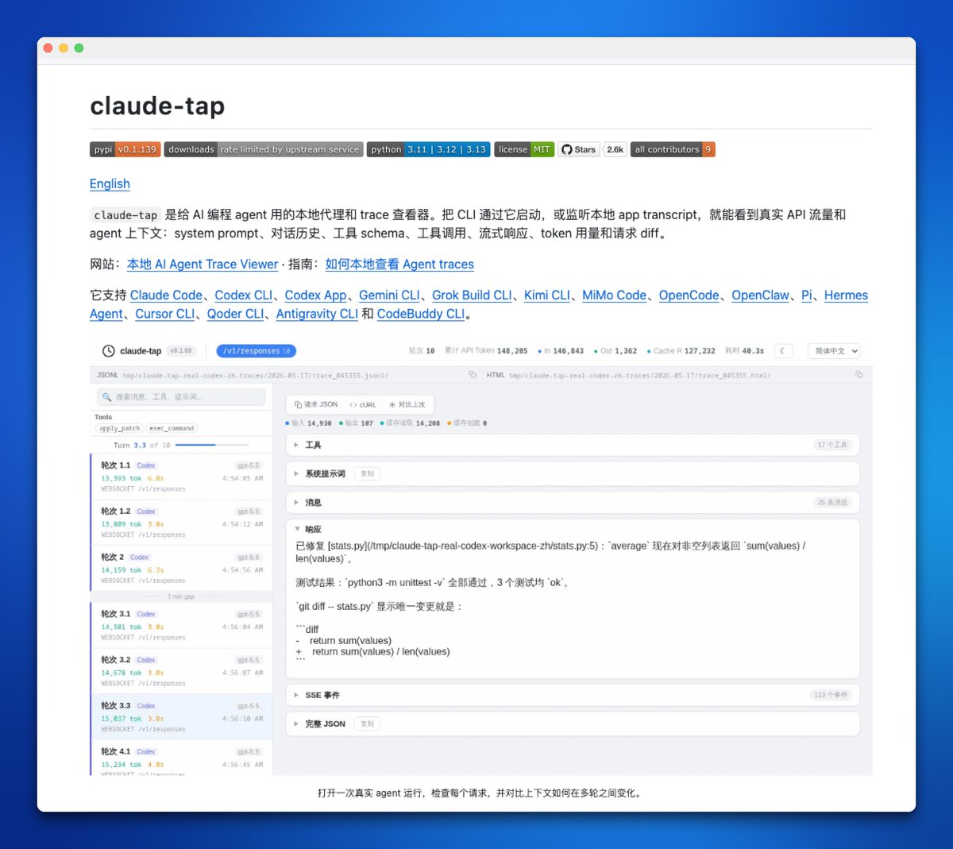This screenshot has height=849, width=953.
Task: Open the Kimi CLI link
Action: (547, 295)
